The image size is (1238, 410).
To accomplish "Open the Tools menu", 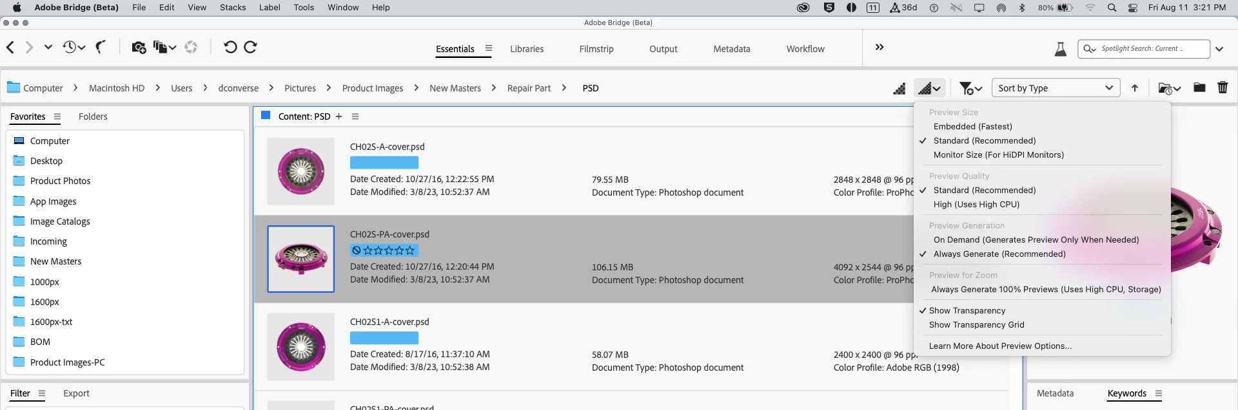I will [x=304, y=8].
